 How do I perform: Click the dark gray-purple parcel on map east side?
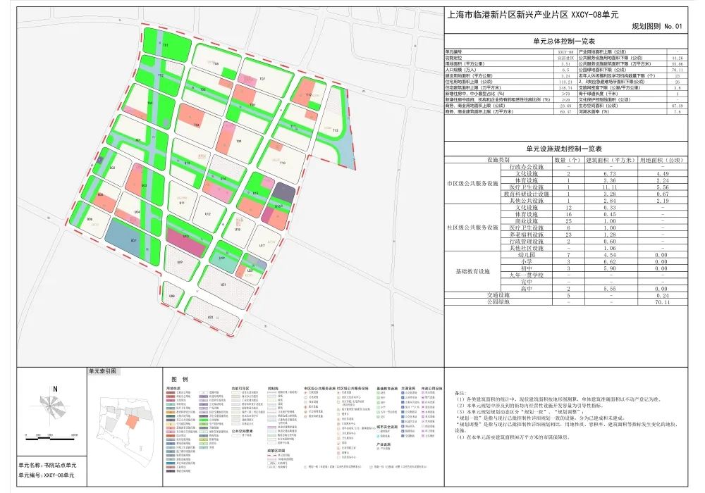285,192
